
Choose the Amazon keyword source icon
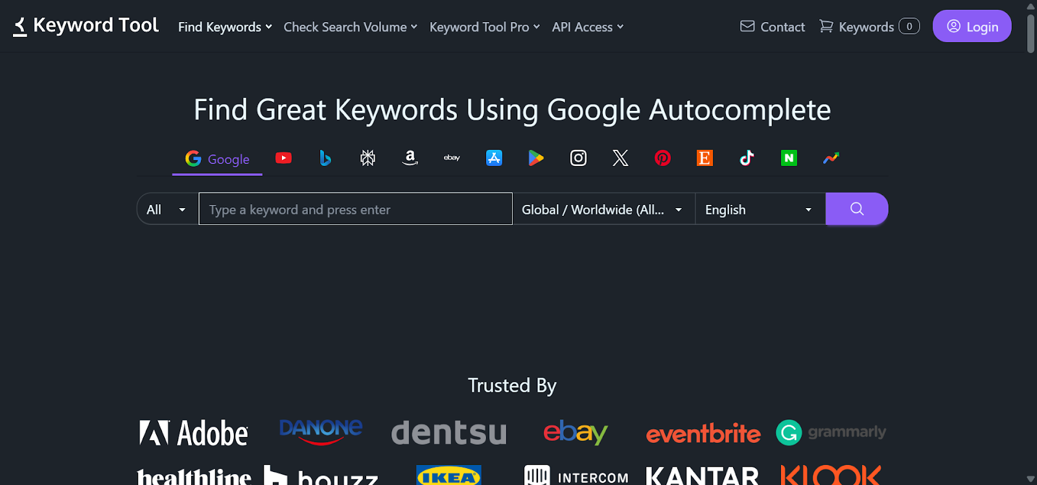pos(410,158)
